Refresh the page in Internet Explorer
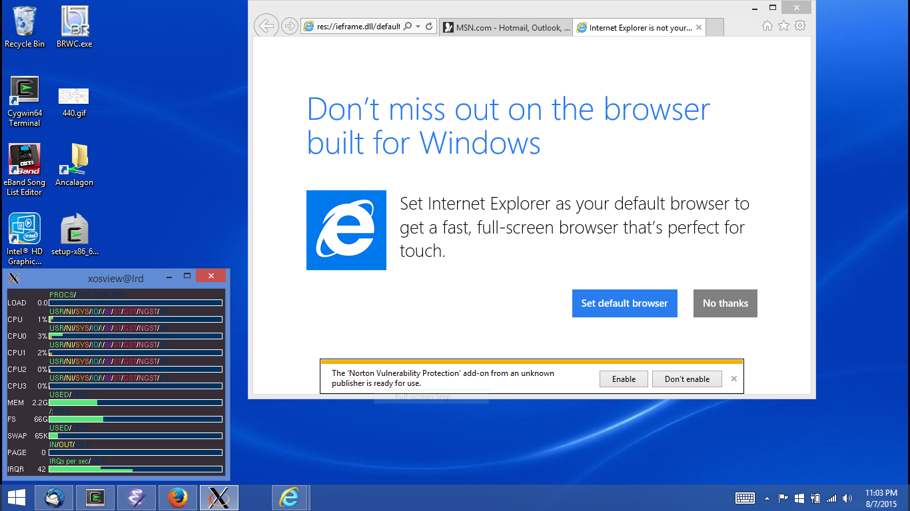Viewport: 910px width, 511px height. pos(429,27)
